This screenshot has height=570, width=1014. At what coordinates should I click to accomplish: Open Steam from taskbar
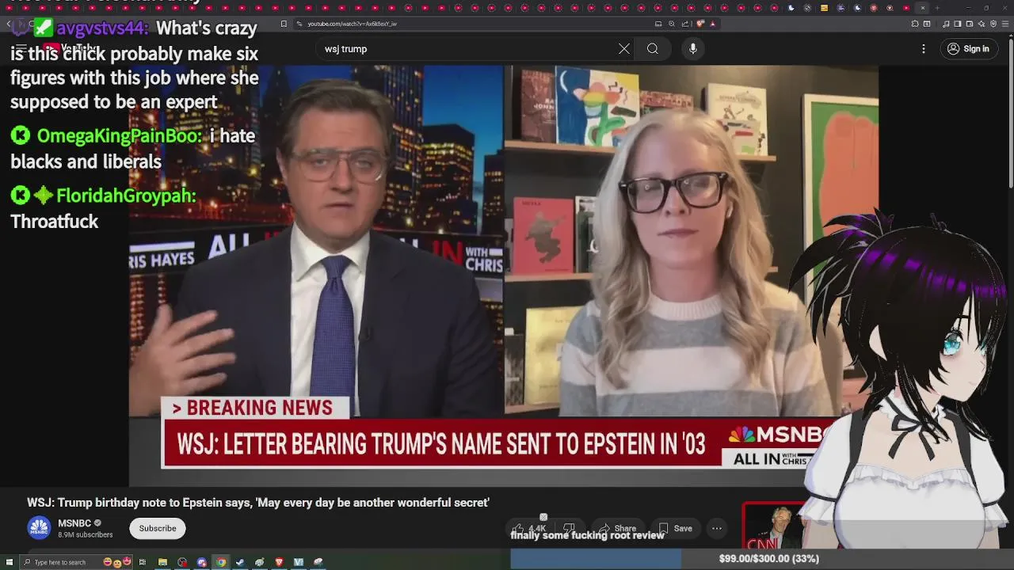(240, 562)
